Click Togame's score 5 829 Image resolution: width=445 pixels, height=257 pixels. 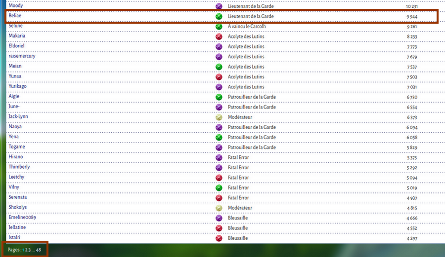coord(412,148)
